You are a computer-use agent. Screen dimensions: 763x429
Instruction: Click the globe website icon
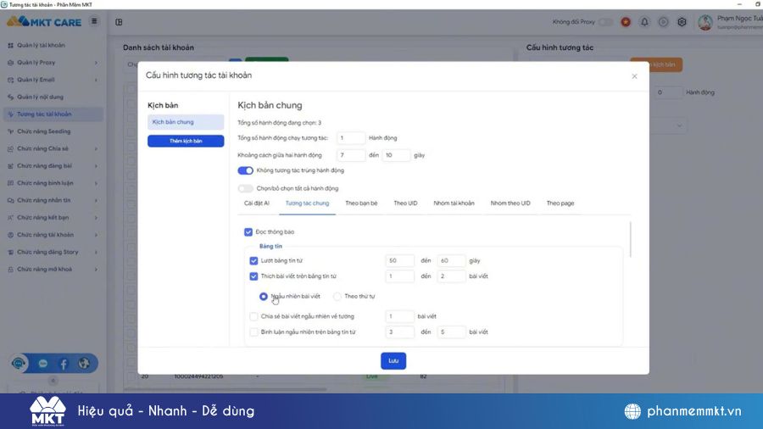coord(83,364)
